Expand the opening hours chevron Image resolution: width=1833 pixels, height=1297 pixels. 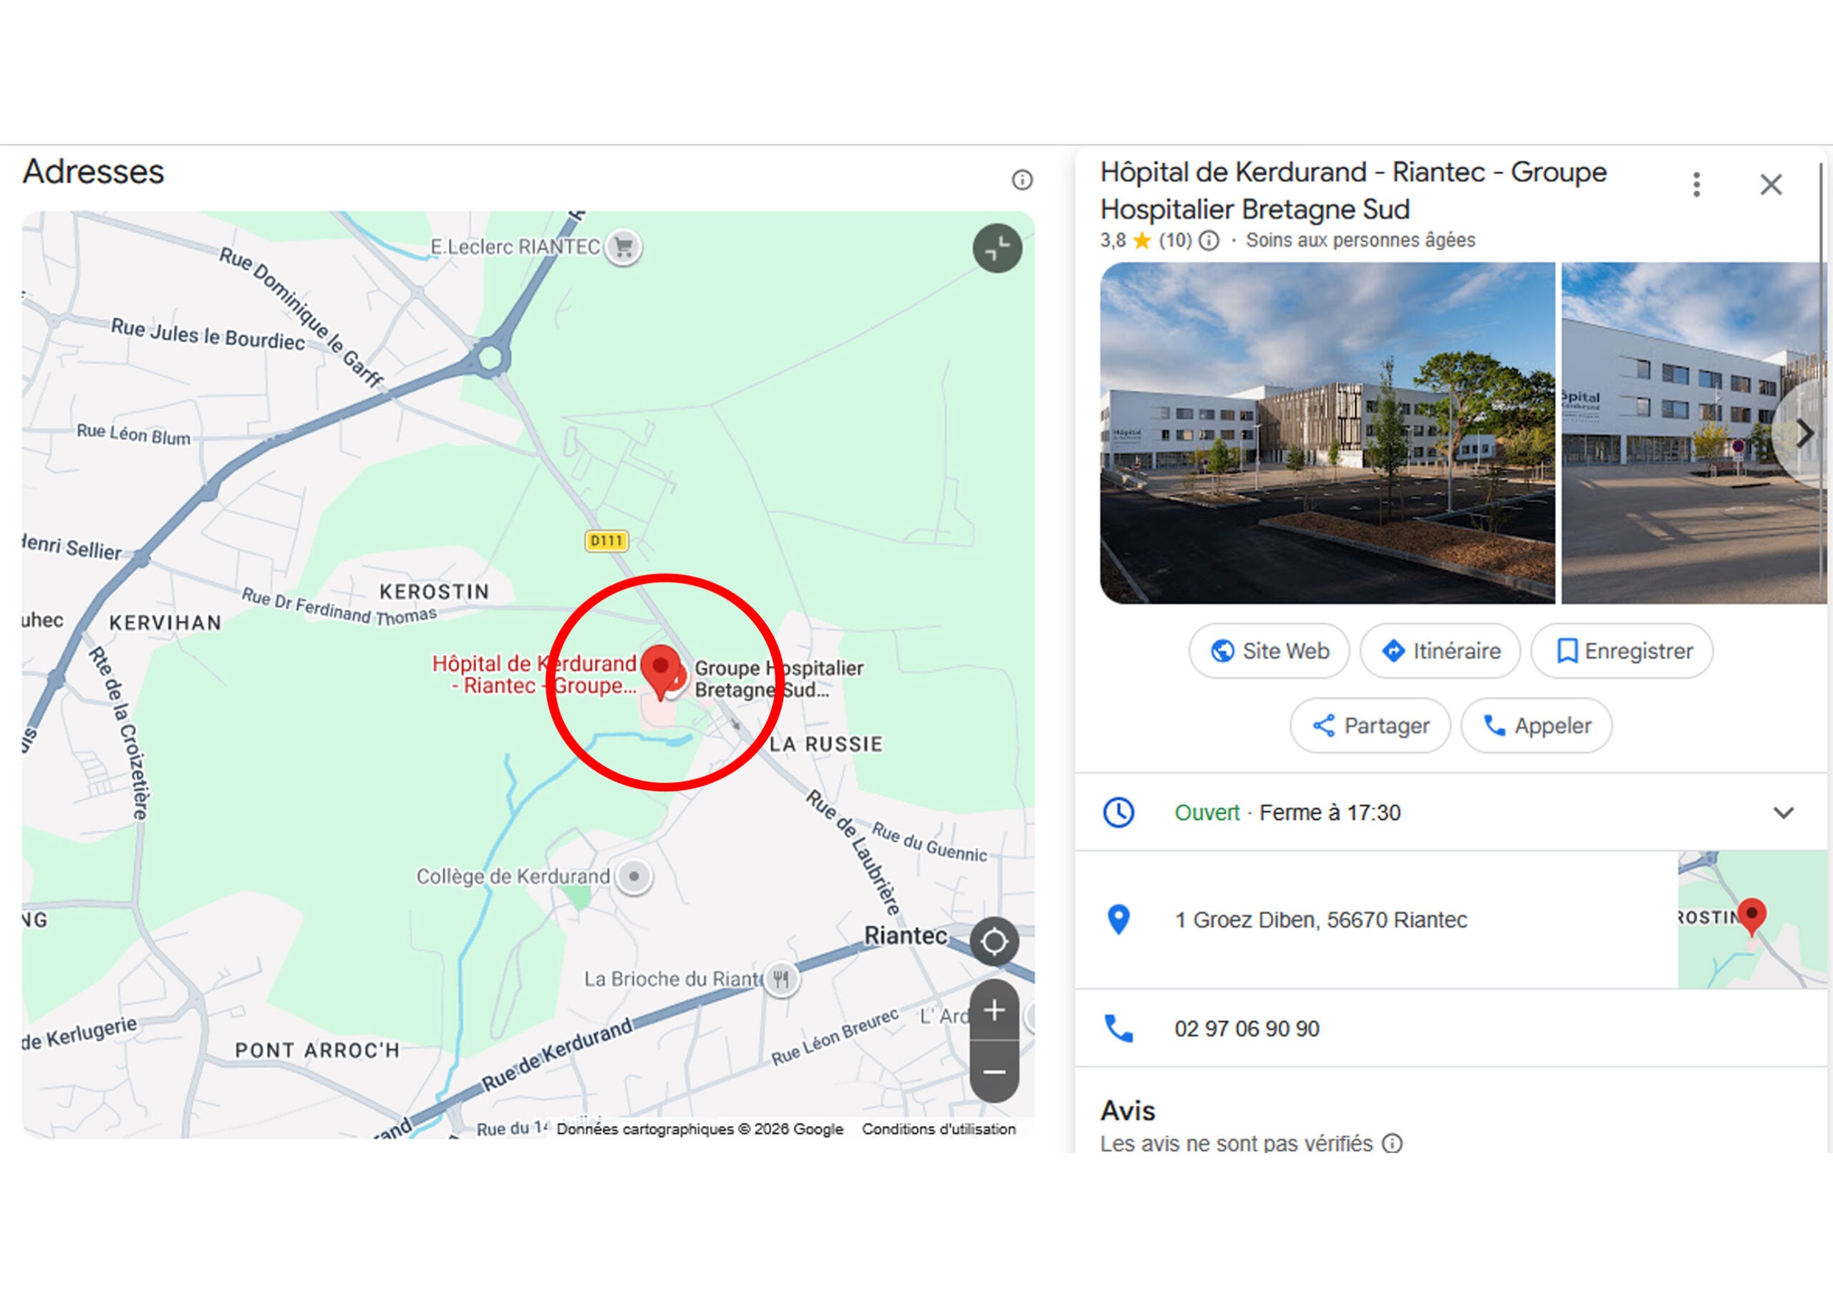(x=1784, y=813)
